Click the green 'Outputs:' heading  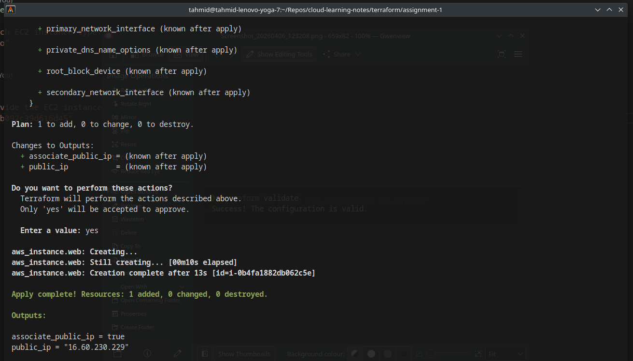(x=29, y=316)
